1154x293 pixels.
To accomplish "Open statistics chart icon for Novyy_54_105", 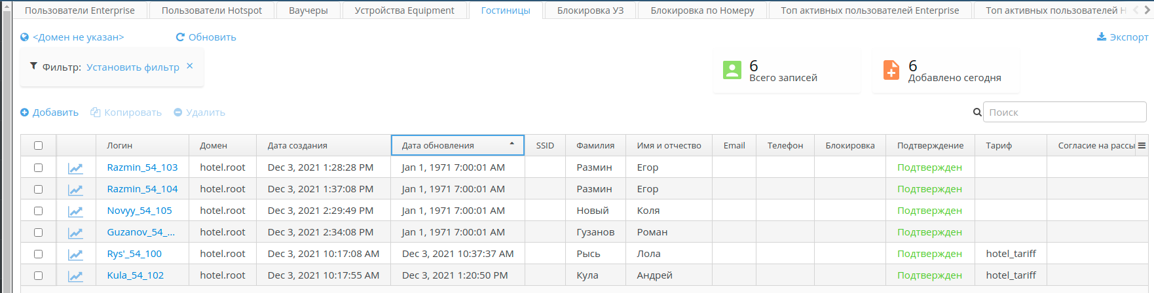I will [75, 211].
